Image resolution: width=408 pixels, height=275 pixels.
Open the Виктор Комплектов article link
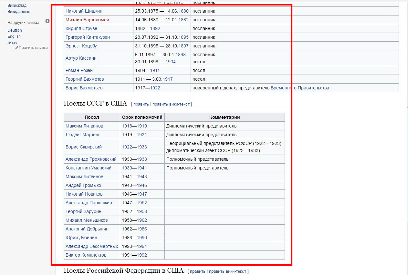coord(86,255)
